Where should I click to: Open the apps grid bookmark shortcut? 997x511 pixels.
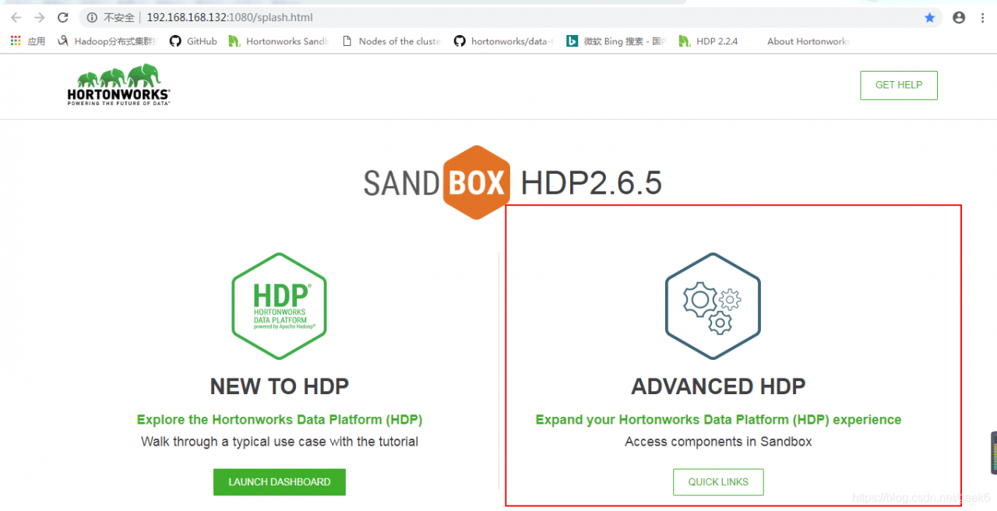coord(28,41)
